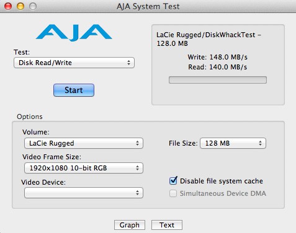
Task: Click the gray zoom window button
Action: tap(33, 6)
